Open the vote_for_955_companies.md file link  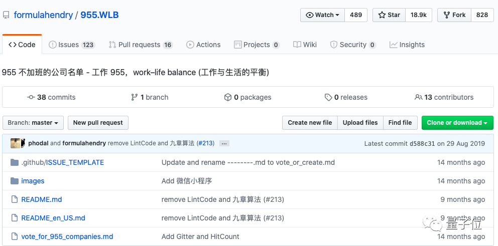[67, 236]
